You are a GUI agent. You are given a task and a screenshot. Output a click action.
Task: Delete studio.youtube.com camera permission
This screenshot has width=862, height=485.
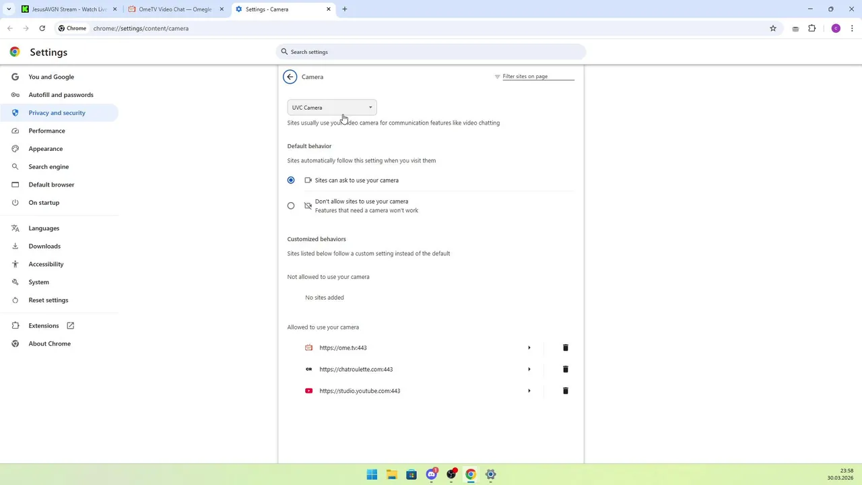tap(566, 391)
